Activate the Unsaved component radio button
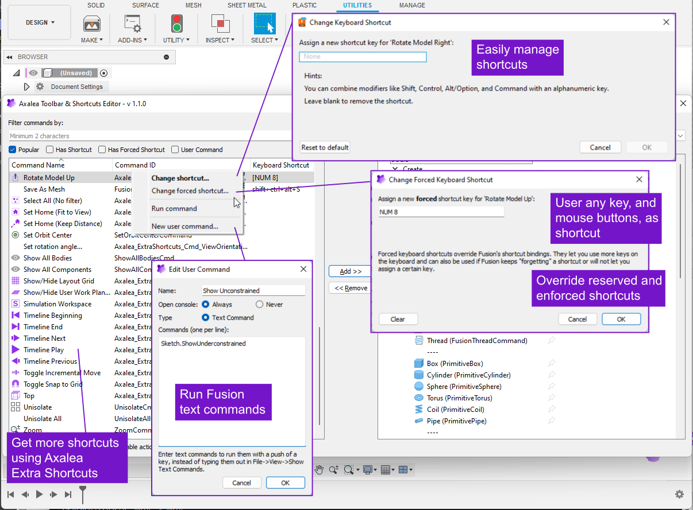 coord(104,73)
